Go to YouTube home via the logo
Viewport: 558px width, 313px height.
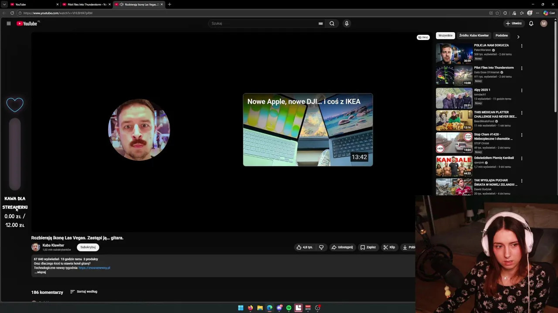27,23
